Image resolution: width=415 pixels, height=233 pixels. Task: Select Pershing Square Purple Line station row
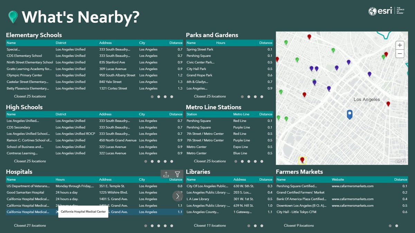click(x=230, y=127)
